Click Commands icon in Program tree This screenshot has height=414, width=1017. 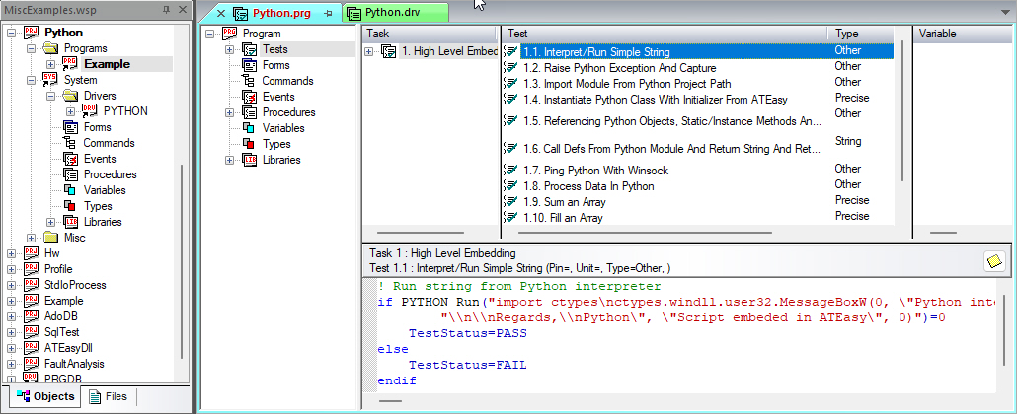(x=250, y=81)
